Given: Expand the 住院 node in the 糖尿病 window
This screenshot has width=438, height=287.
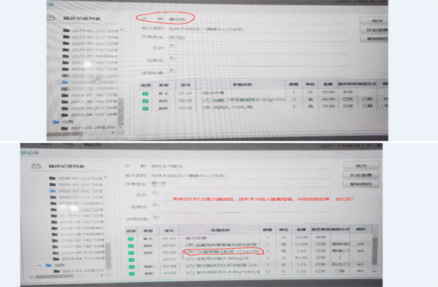Looking at the screenshot, I should pos(47,122).
